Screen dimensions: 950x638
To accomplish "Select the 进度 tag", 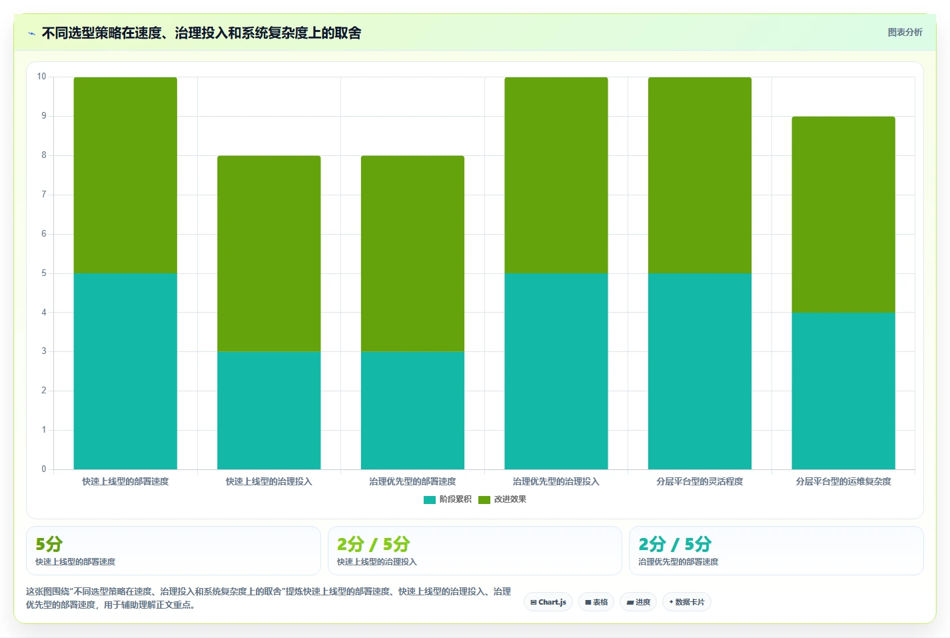I will pyautogui.click(x=638, y=602).
